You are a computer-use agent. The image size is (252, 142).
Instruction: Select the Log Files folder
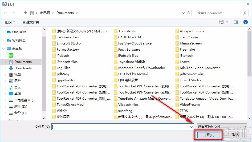click(61, 68)
